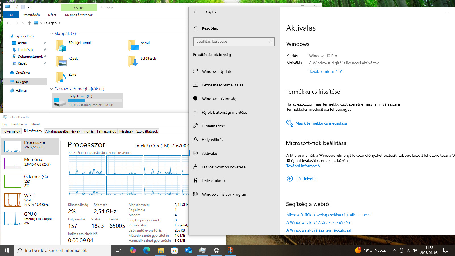
Task: Select the 0. lemez (C:) performance entry
Action: coord(30,181)
